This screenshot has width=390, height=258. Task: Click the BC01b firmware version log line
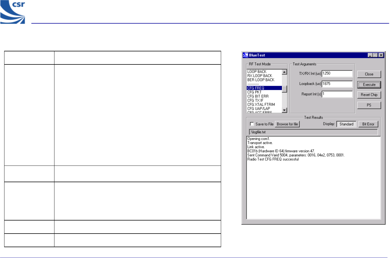point(281,151)
